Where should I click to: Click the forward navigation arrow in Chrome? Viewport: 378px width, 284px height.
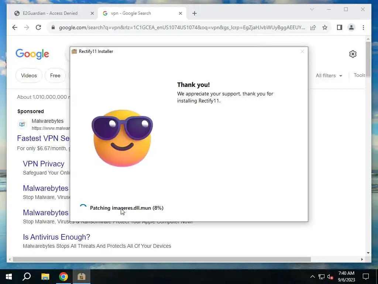(x=27, y=27)
